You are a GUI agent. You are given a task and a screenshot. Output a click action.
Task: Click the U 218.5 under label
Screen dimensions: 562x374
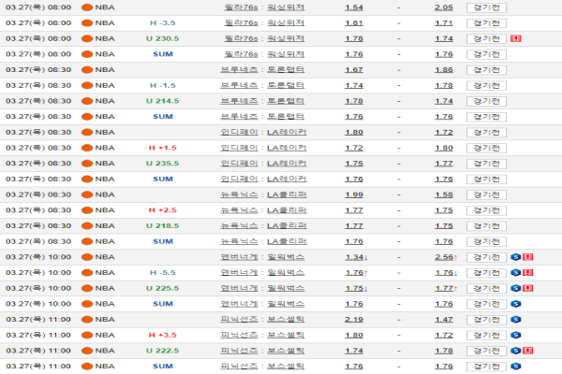point(163,225)
